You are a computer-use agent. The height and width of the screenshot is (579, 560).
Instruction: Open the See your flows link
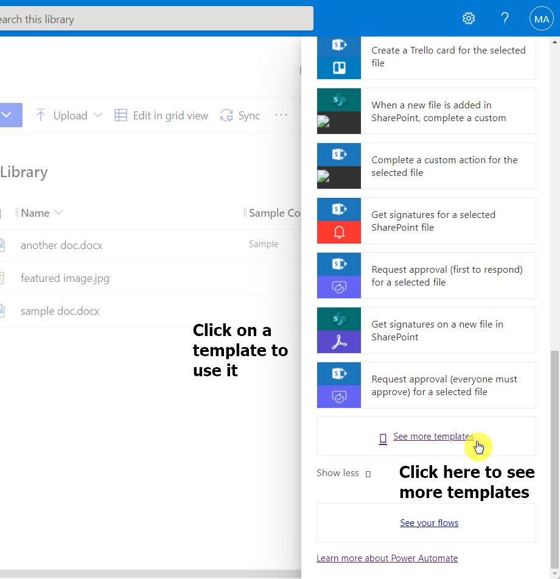tap(429, 523)
